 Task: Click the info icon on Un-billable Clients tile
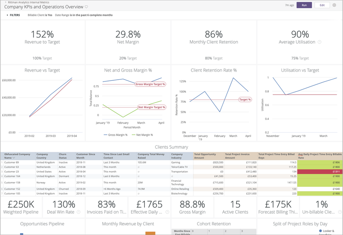pyautogui.click(x=340, y=212)
